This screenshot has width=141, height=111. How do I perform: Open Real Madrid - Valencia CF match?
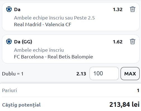(43, 24)
